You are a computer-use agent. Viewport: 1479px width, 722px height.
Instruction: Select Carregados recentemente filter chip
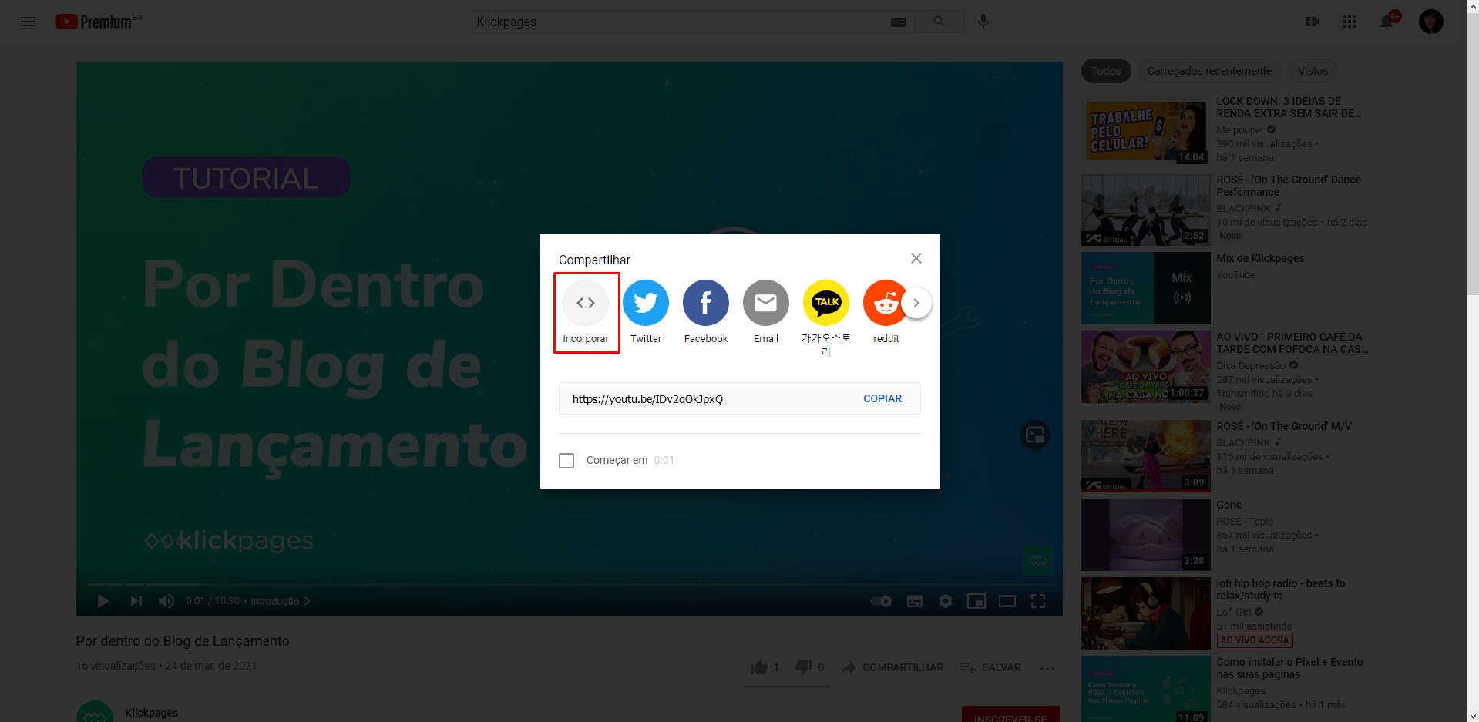tap(1209, 71)
